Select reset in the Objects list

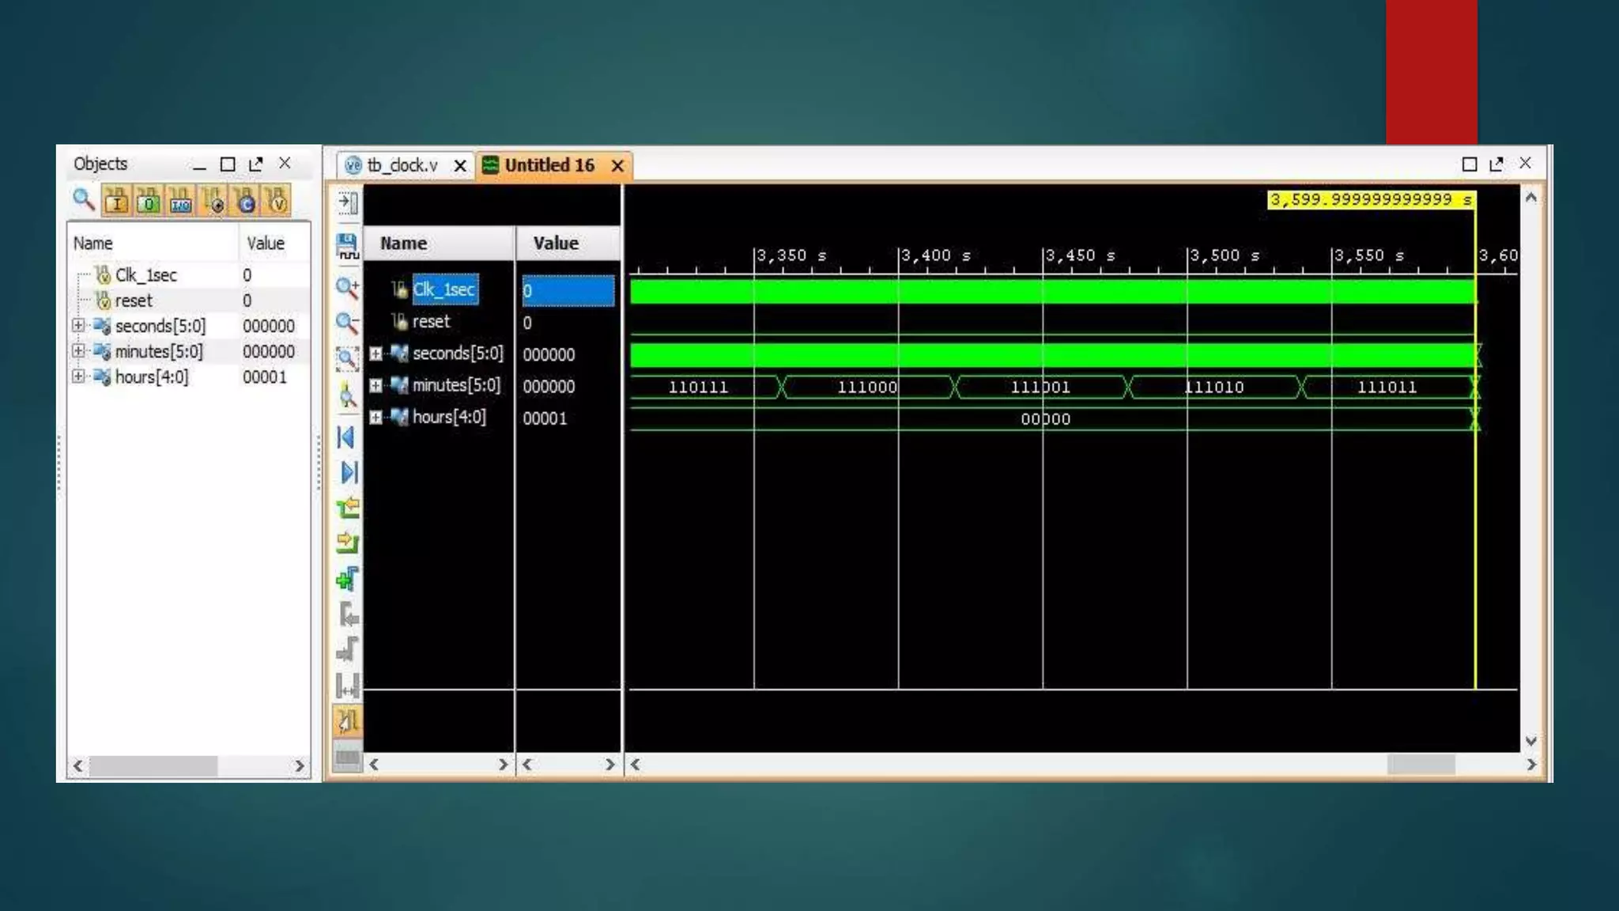pyautogui.click(x=134, y=301)
